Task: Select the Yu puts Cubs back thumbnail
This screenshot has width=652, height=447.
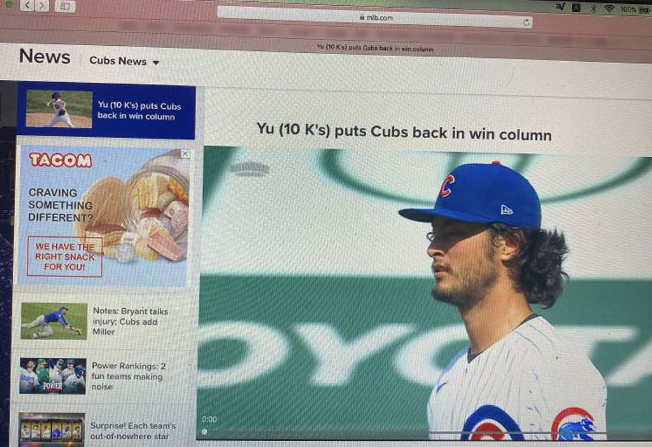Action: [x=59, y=109]
